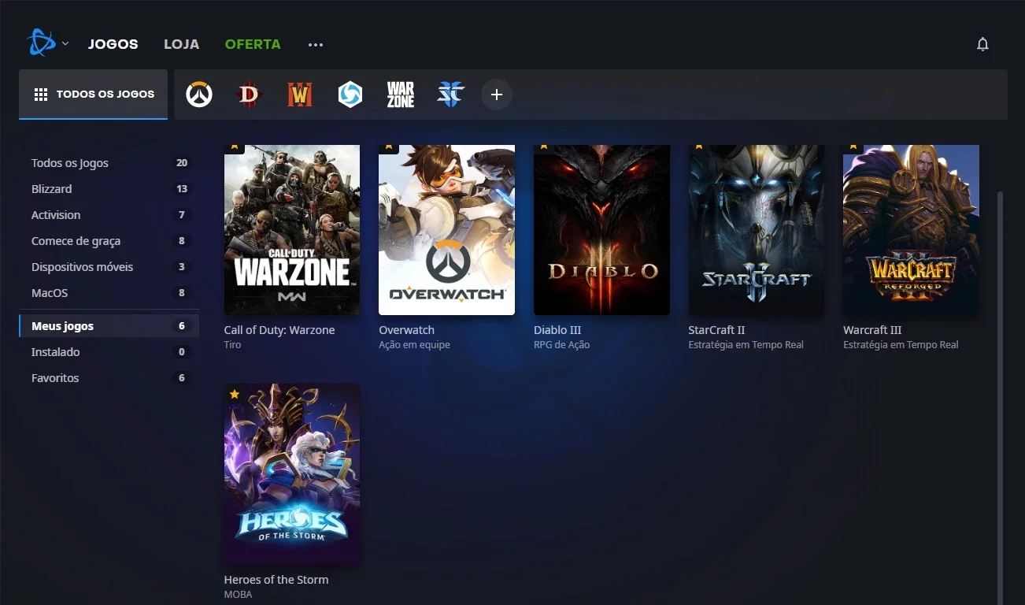Viewport: 1025px width, 605px height.
Task: Toggle favorite star on Warcraft III card
Action: click(853, 147)
